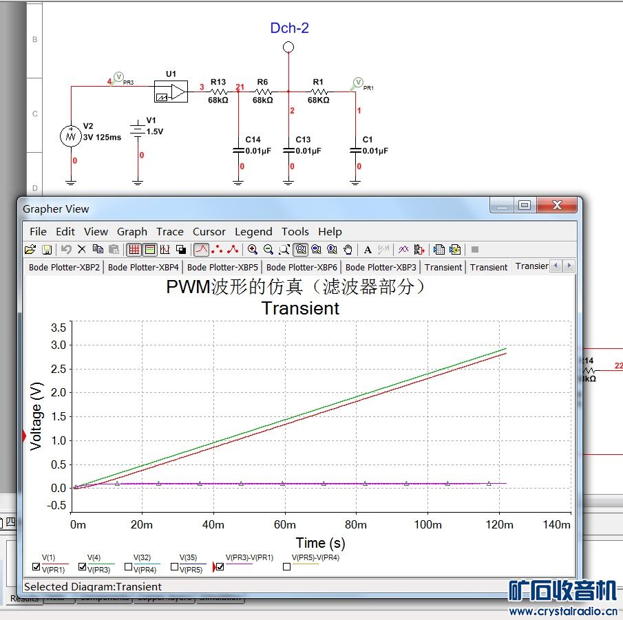Switch to Bode Plotter-XBP5 tab

pyautogui.click(x=222, y=267)
